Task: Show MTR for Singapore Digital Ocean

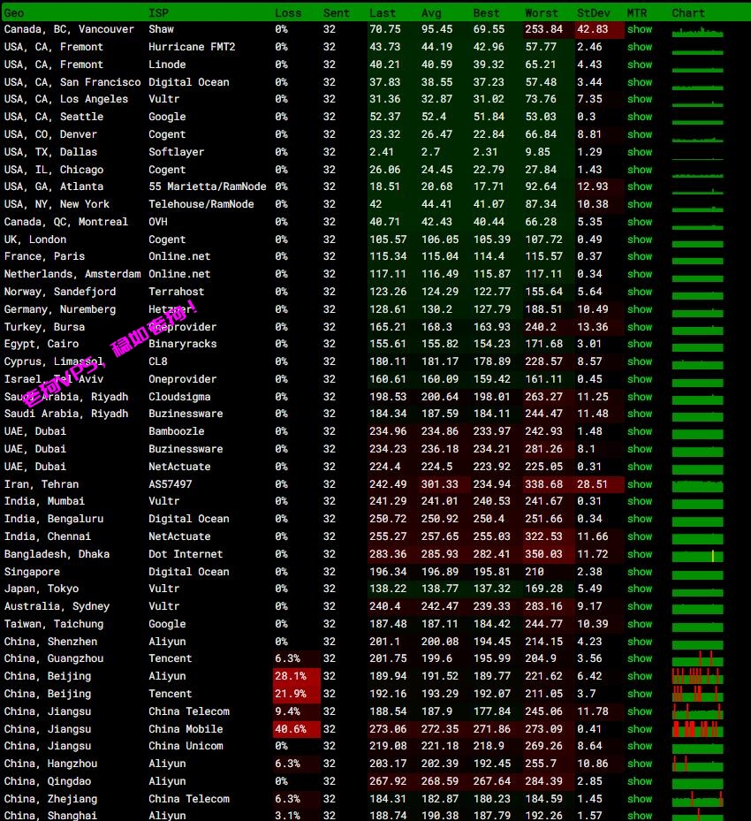Action: pos(640,572)
